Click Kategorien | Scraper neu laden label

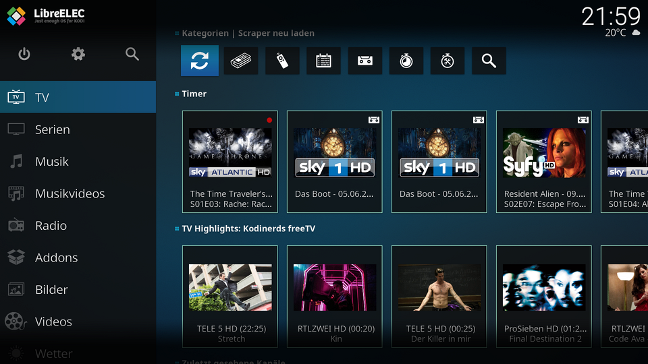(248, 33)
